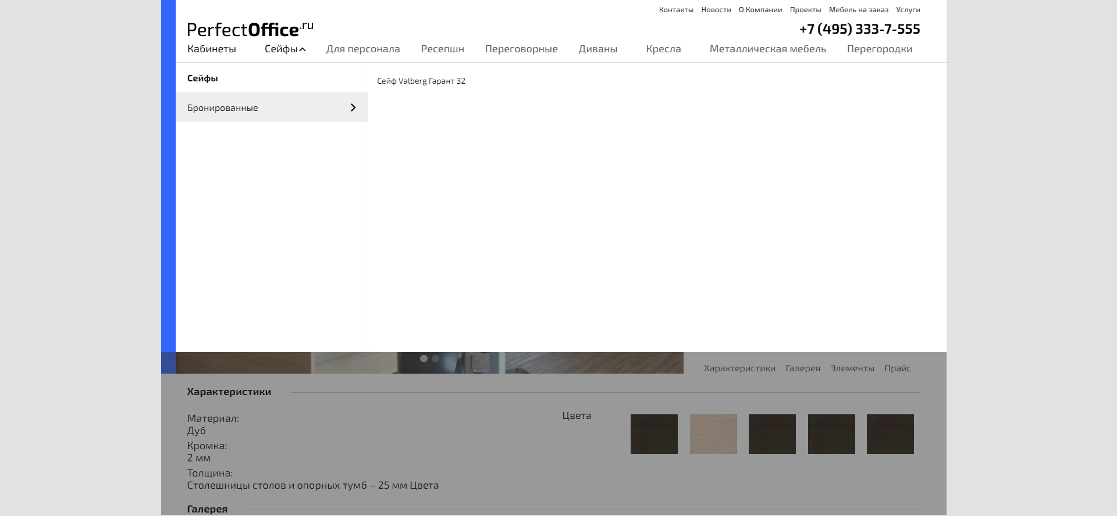Open the Проекты link
The image size is (1117, 516).
806,10
